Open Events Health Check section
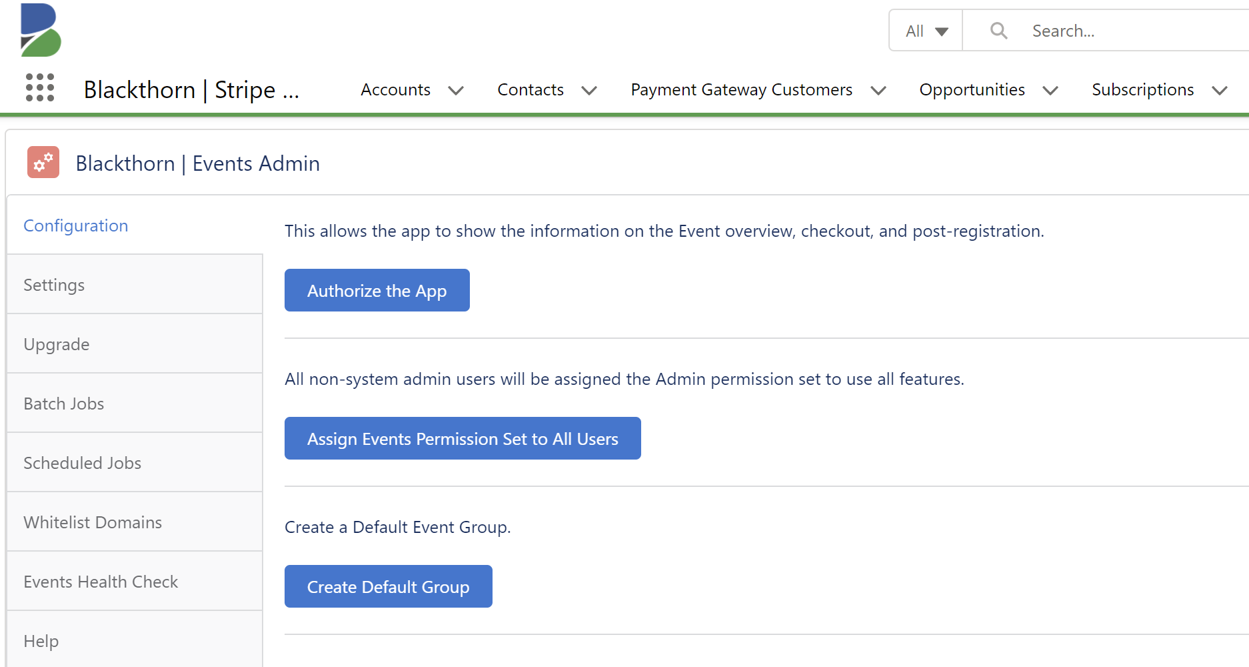This screenshot has height=667, width=1249. click(135, 582)
